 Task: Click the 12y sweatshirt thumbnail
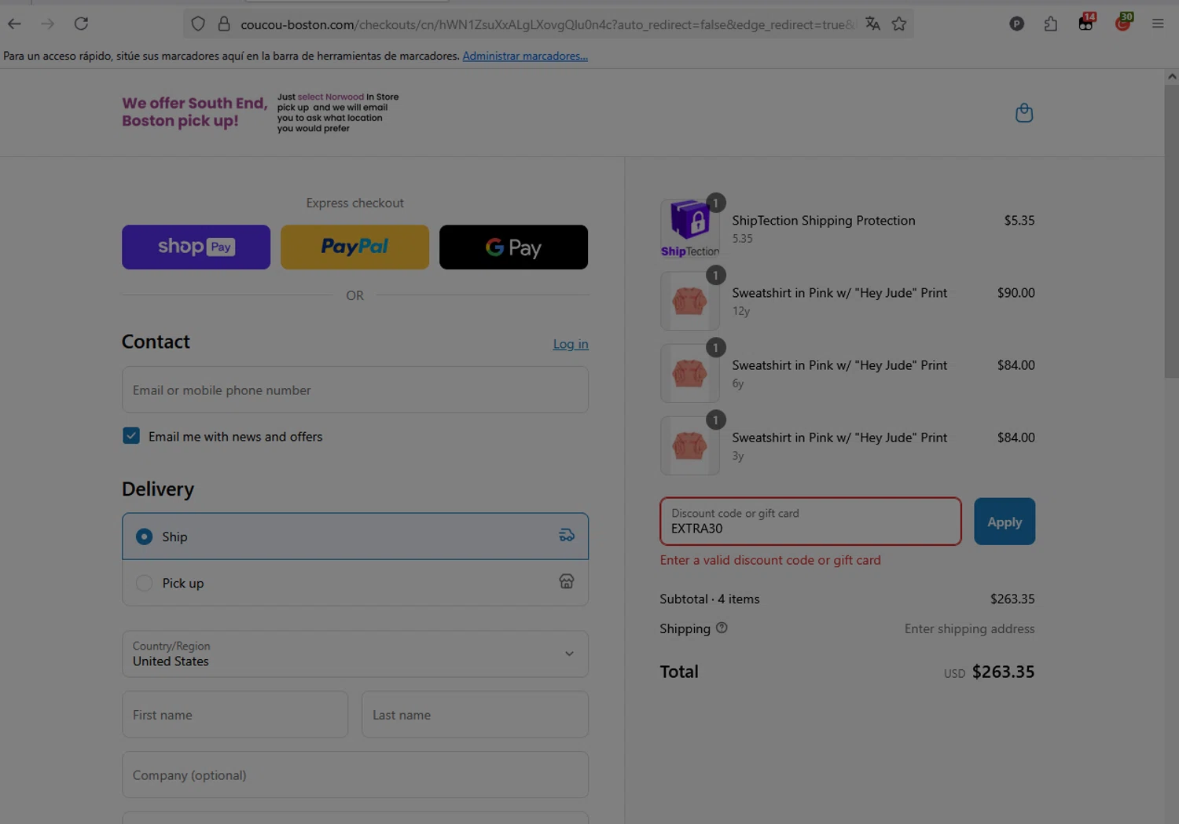(x=690, y=301)
